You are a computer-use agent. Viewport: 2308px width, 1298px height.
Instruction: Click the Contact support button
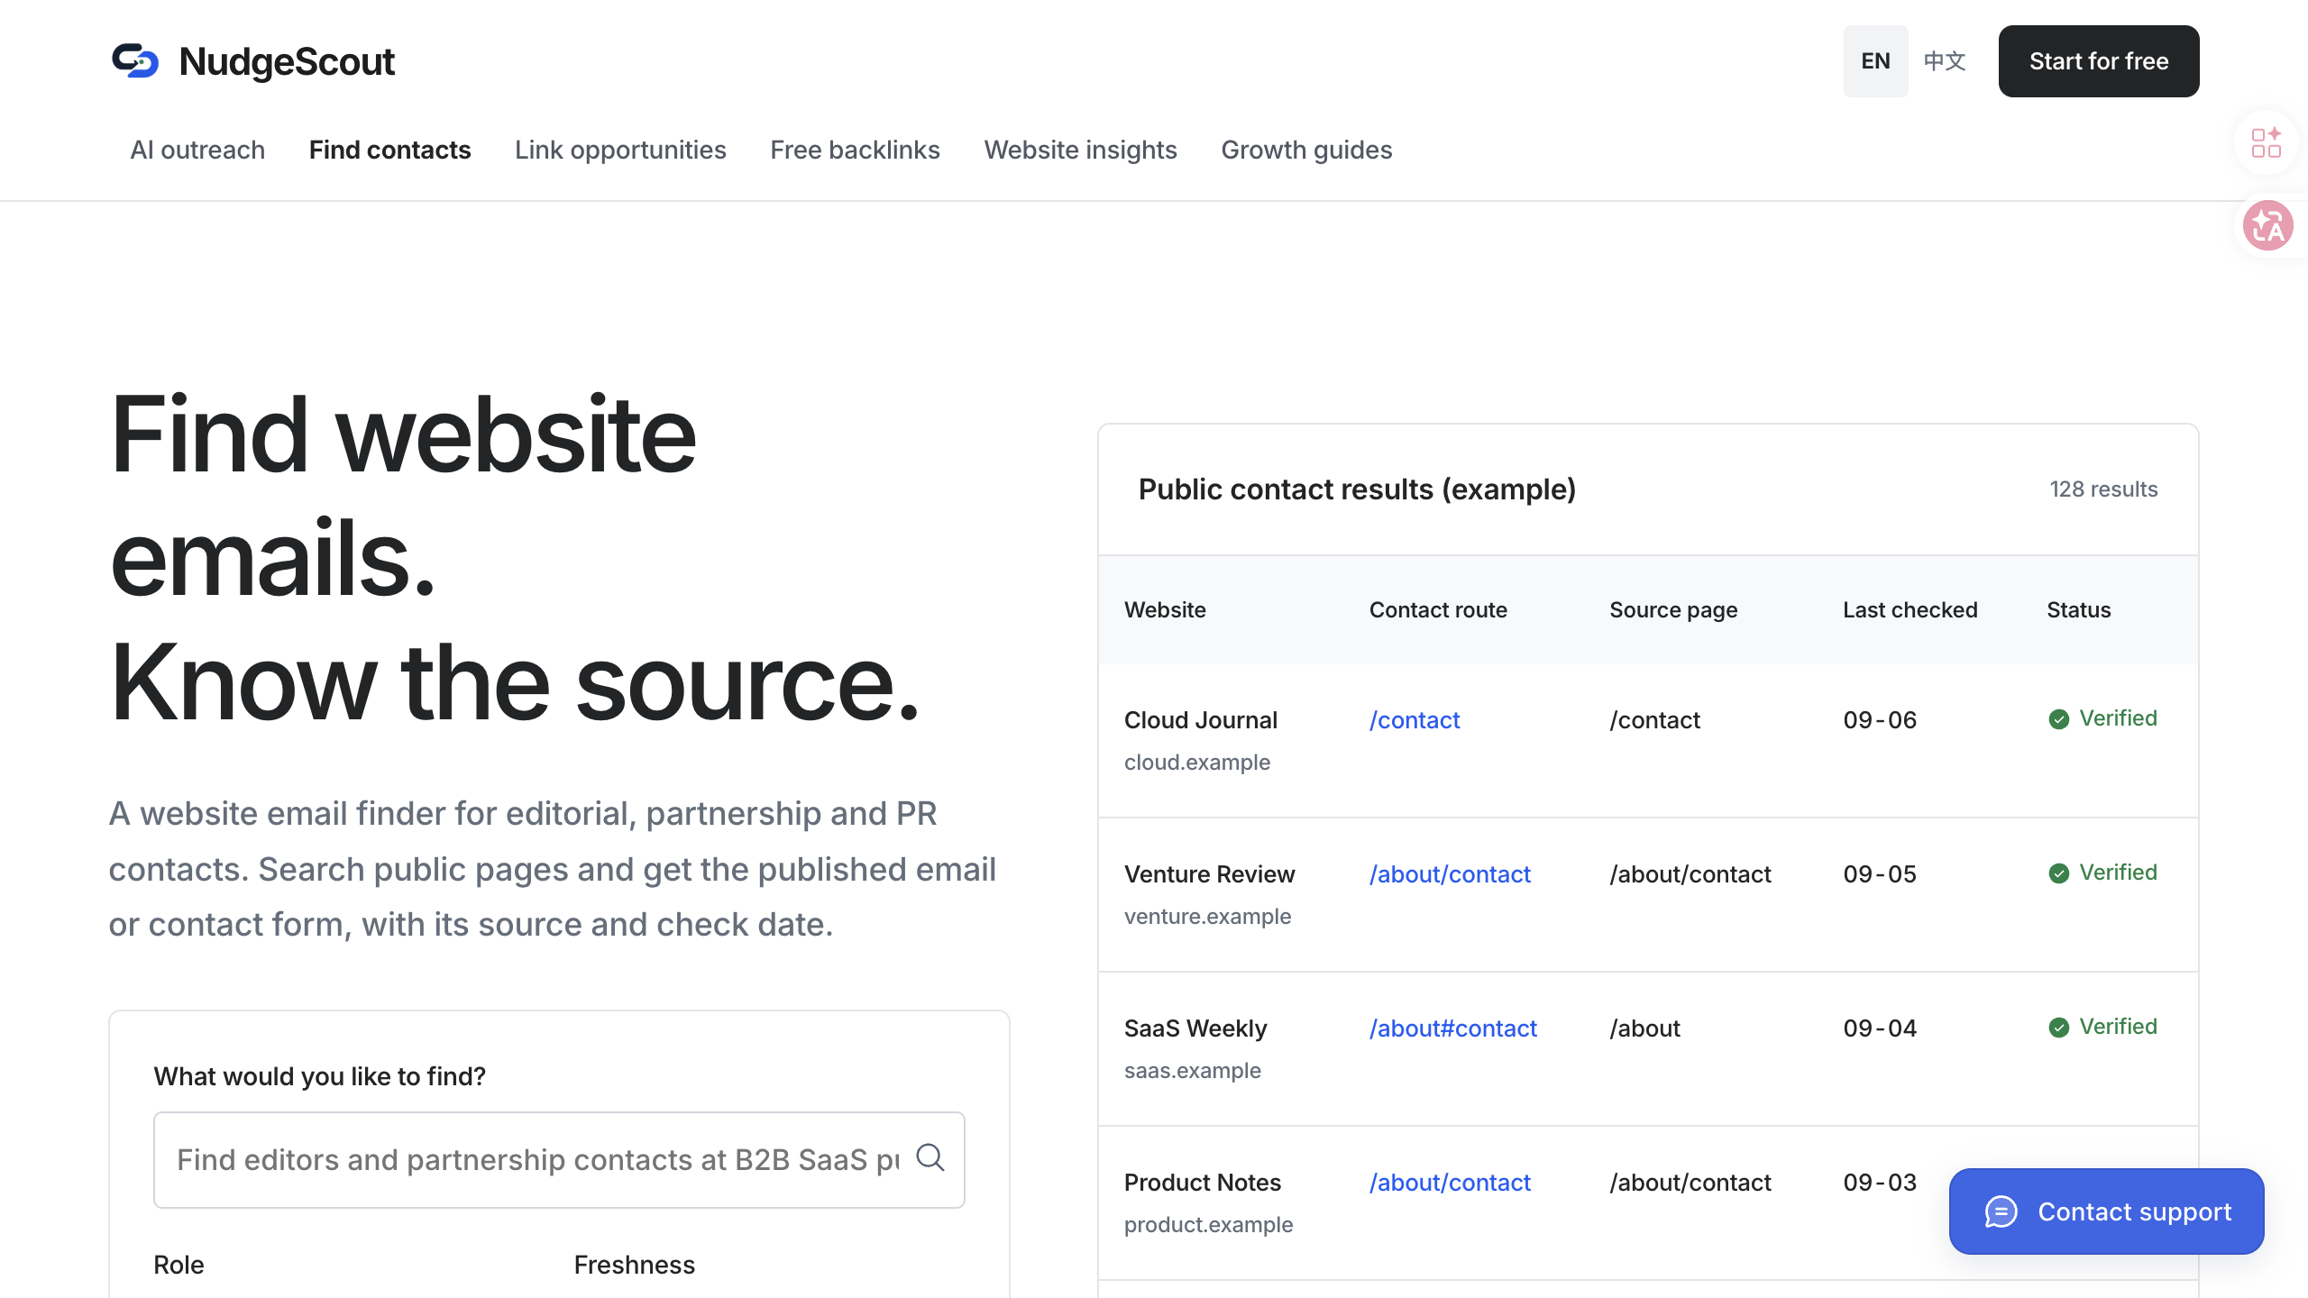(2106, 1211)
